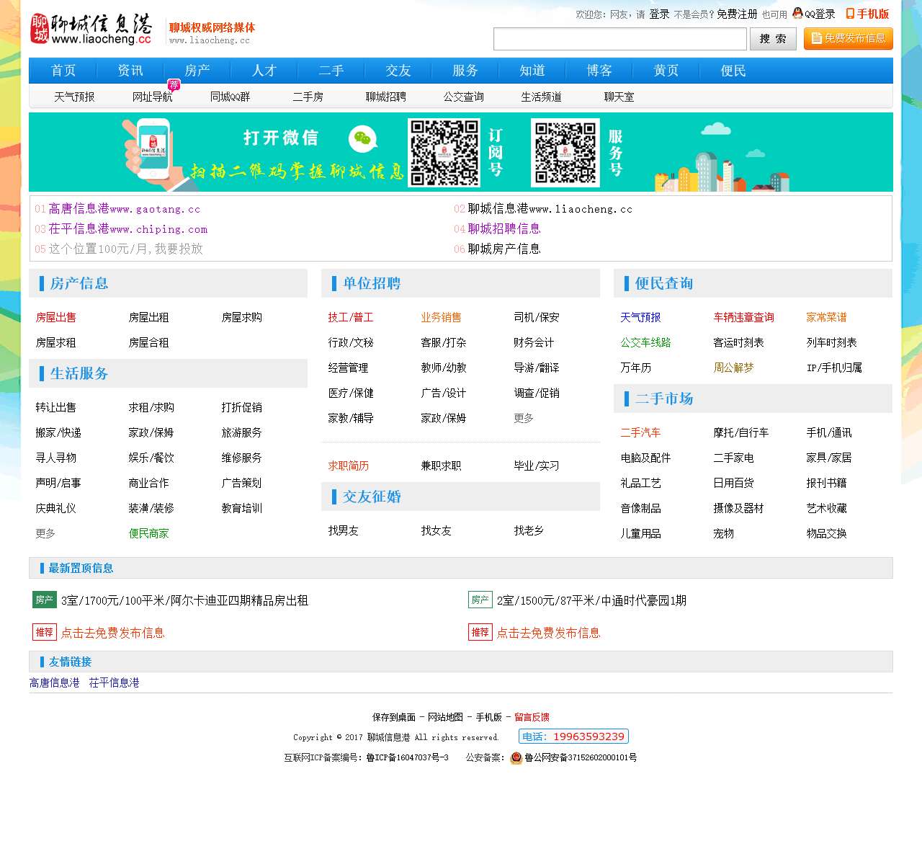The width and height of the screenshot is (922, 841).
Task: Click the 服务号 QR code image
Action: coord(565,153)
